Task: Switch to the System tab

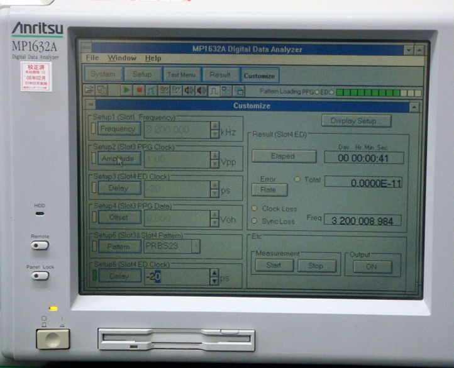Action: [x=103, y=74]
